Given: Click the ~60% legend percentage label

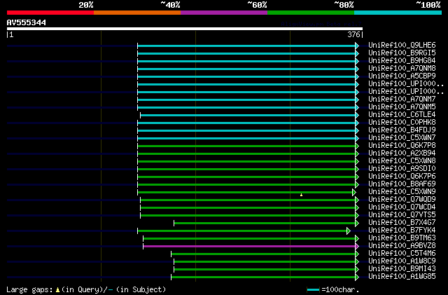Looking at the screenshot, I should pos(257,5).
